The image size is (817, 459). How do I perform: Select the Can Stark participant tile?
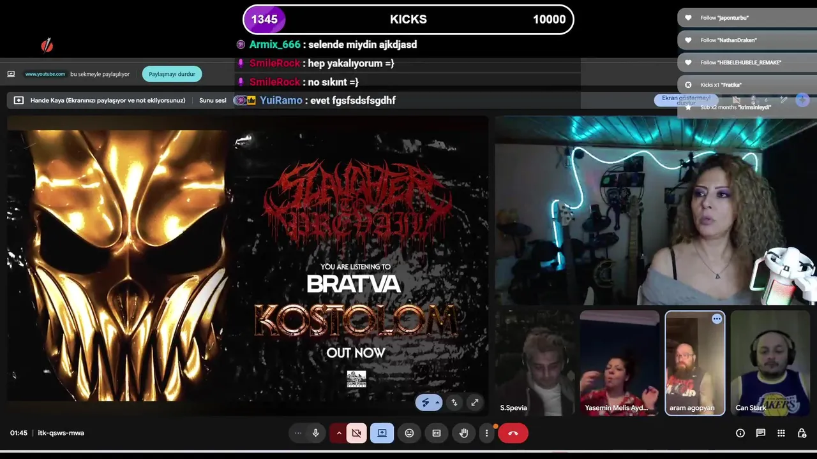770,363
